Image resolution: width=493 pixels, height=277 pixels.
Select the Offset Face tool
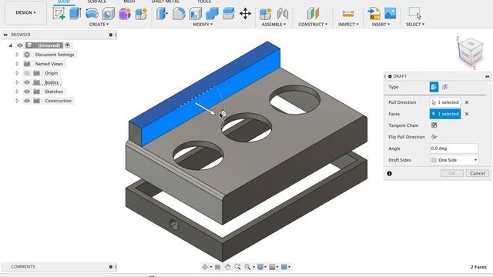click(229, 14)
